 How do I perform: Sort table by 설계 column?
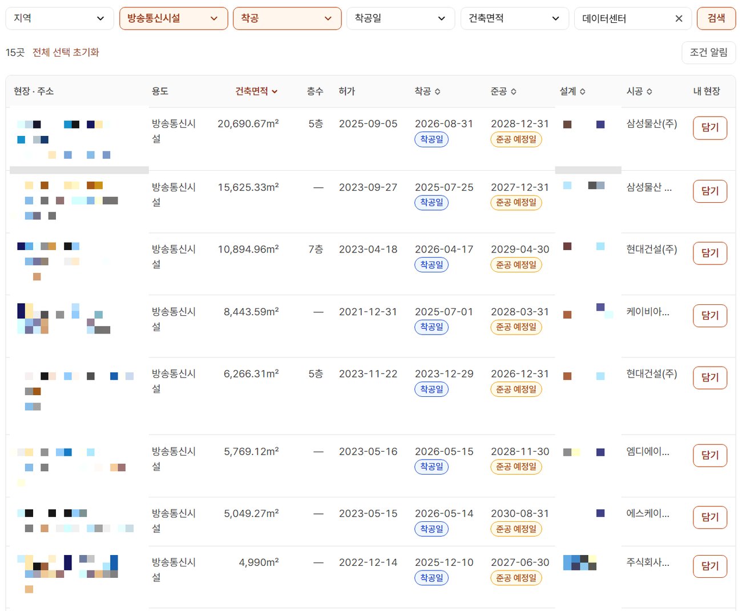pyautogui.click(x=572, y=91)
